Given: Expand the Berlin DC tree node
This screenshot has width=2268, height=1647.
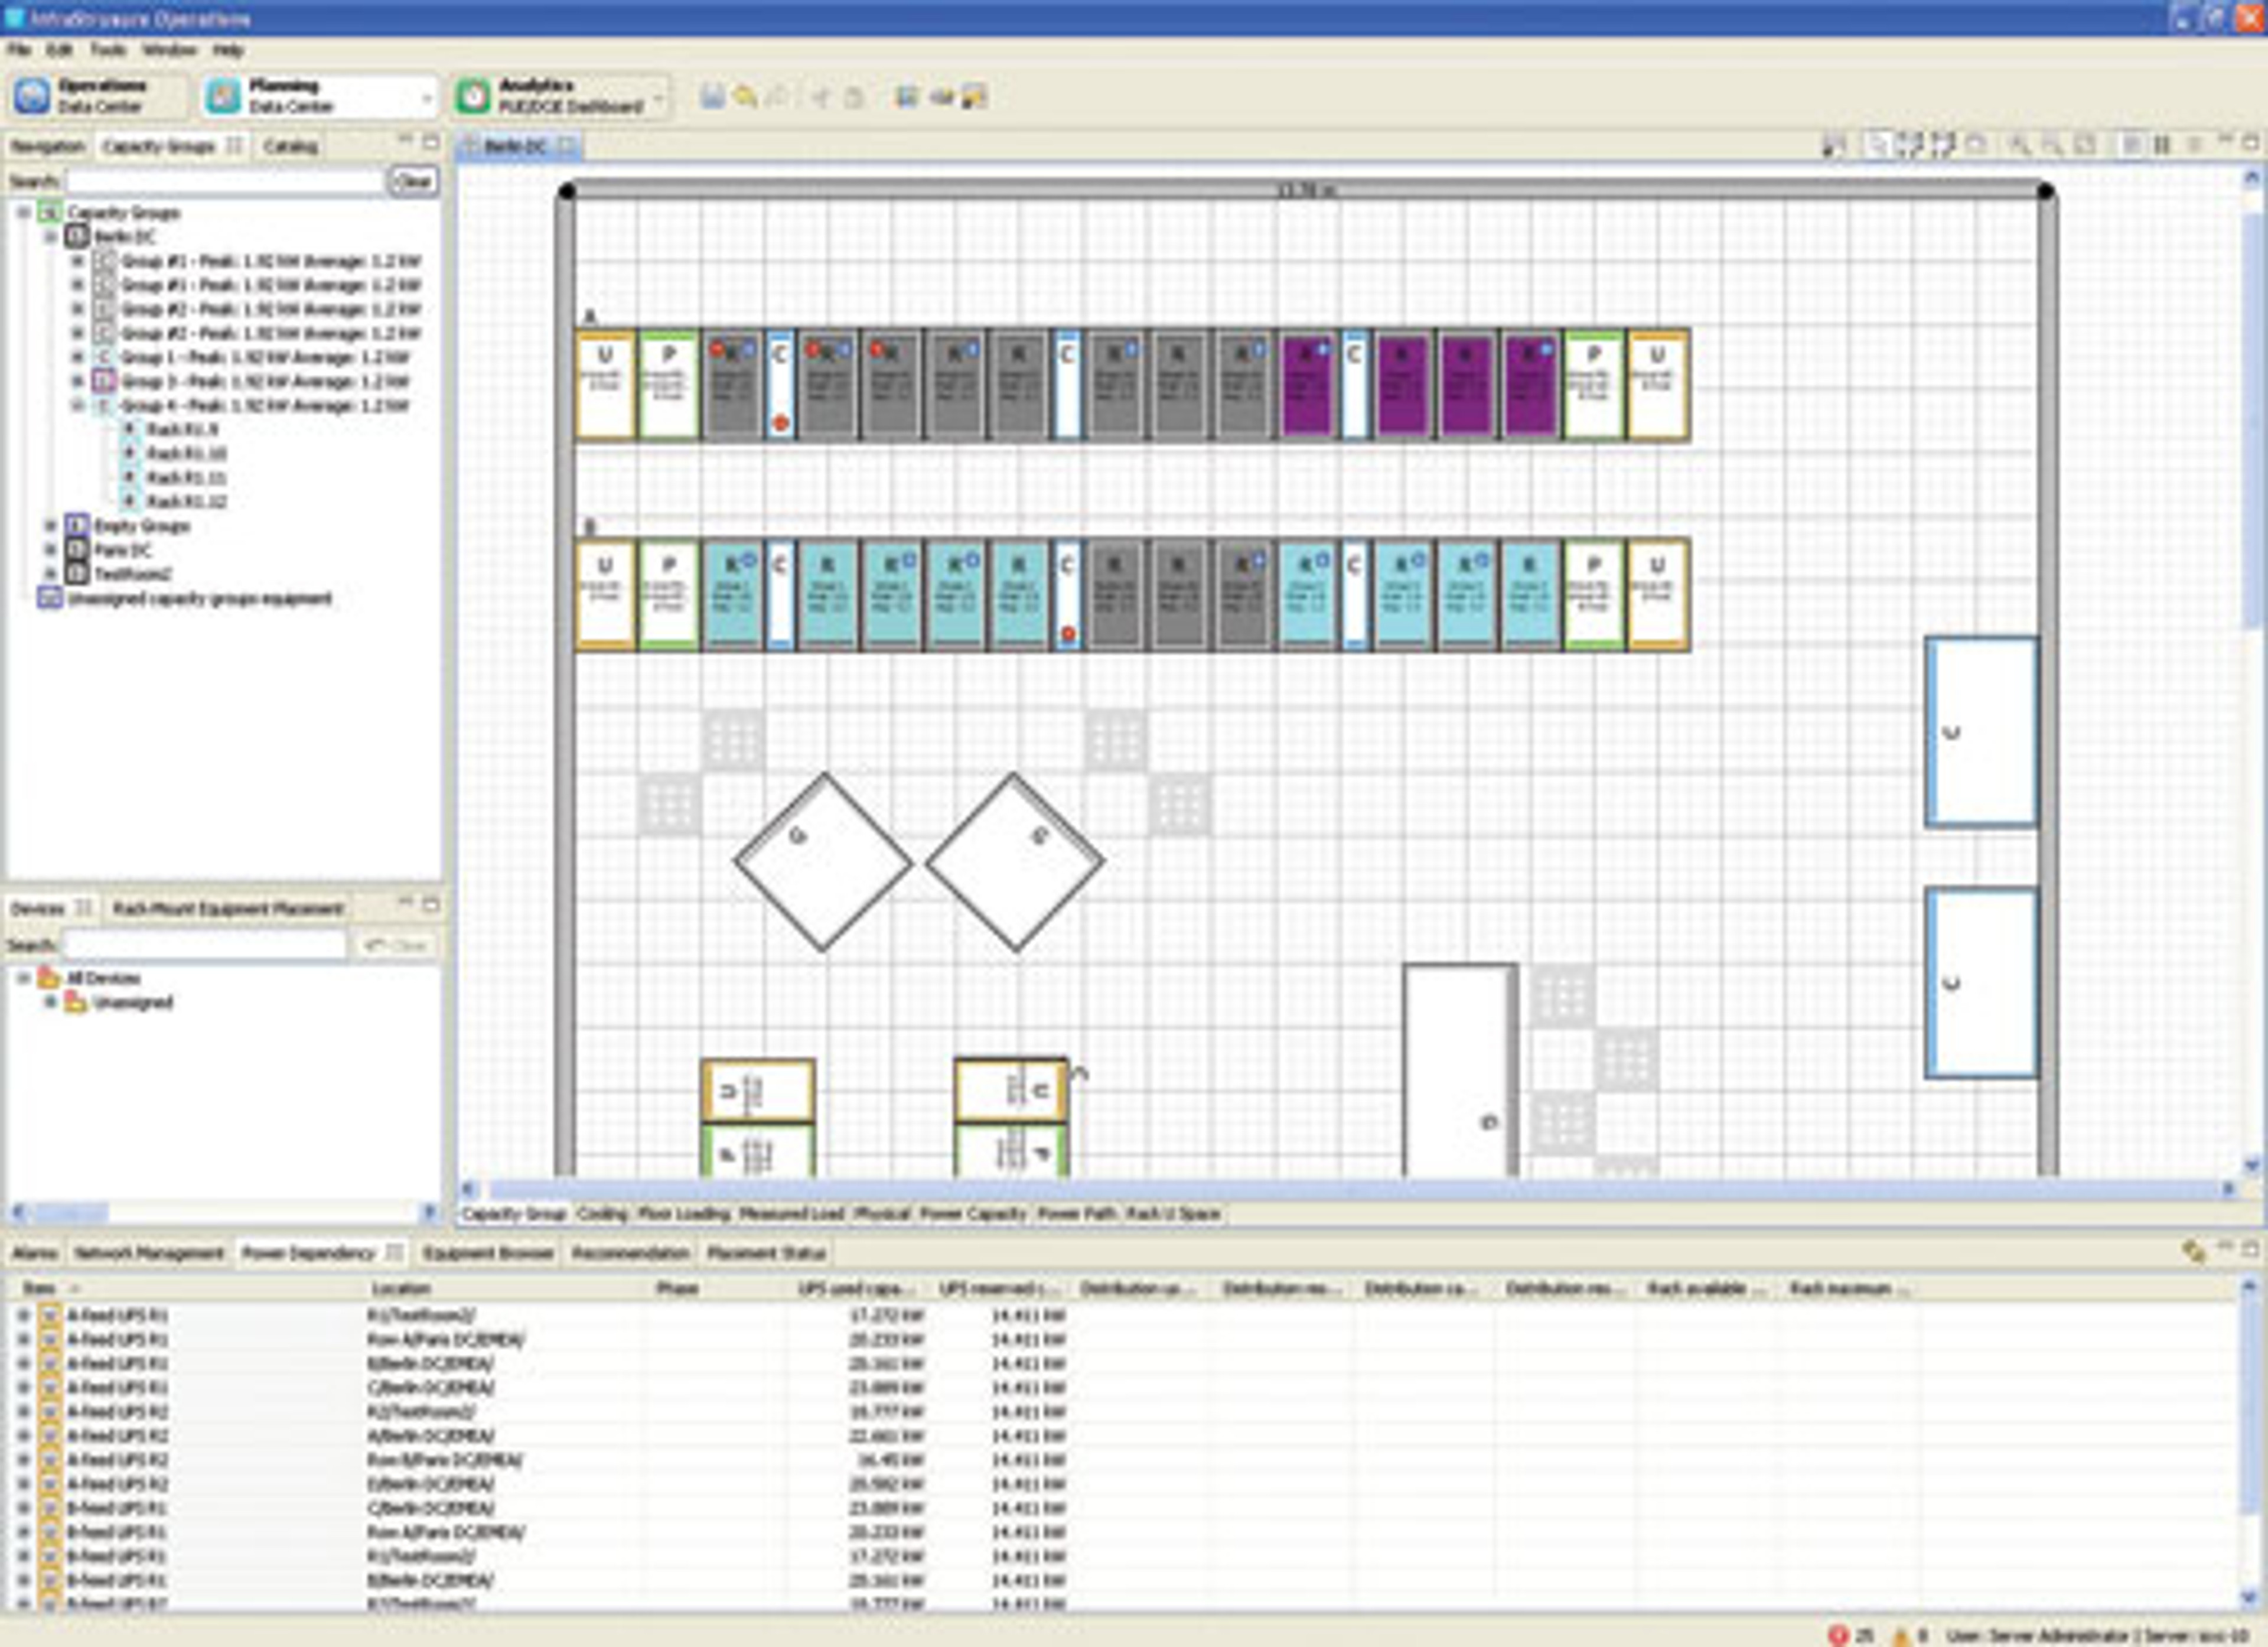Looking at the screenshot, I should [50, 237].
